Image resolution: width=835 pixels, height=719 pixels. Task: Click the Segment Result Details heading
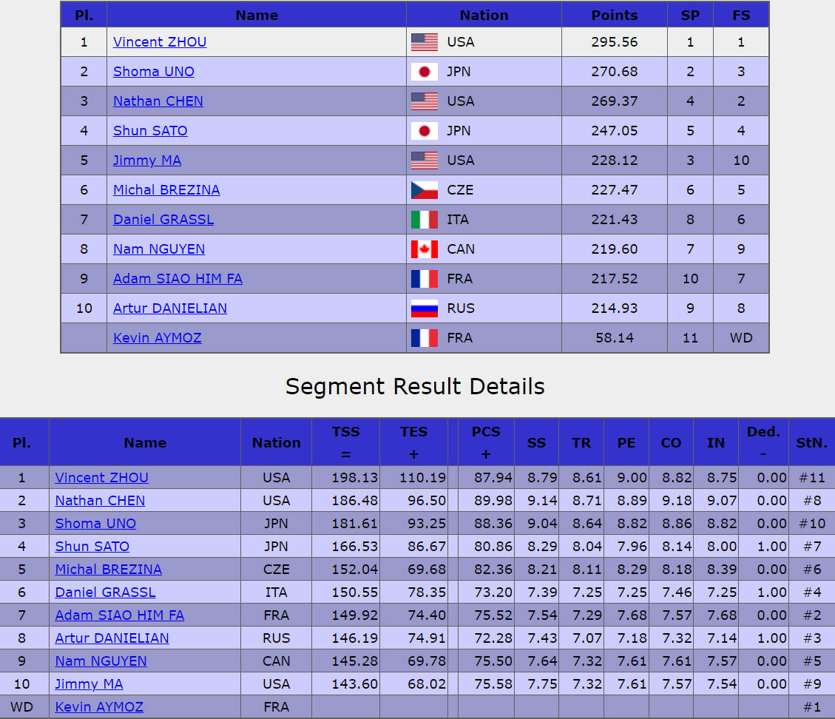(415, 386)
